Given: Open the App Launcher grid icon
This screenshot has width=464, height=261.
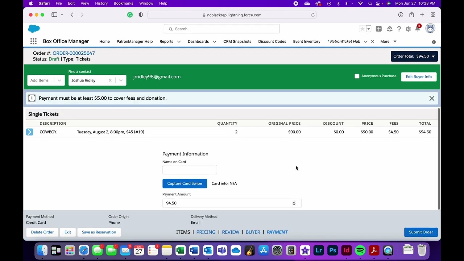Looking at the screenshot, I should [33, 41].
